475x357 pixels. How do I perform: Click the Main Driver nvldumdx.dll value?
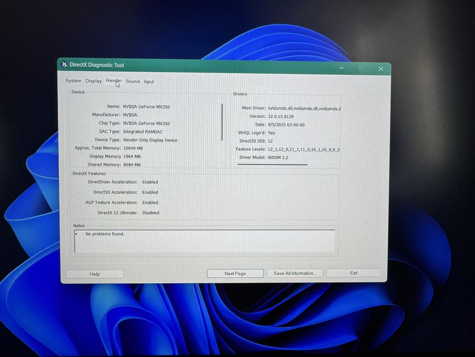click(304, 109)
